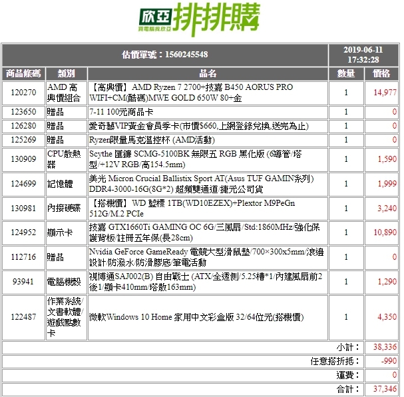Click the 商品條碼 column header
This screenshot has height=397, width=404.
[23, 74]
